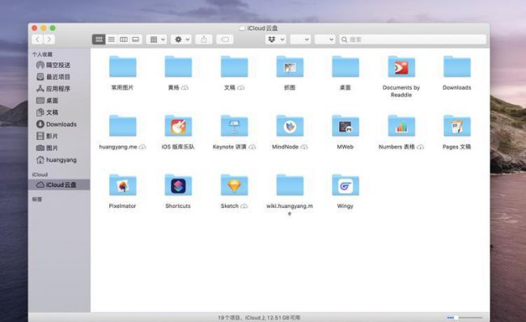Open the 抓图 folder
526x322 pixels.
290,67
